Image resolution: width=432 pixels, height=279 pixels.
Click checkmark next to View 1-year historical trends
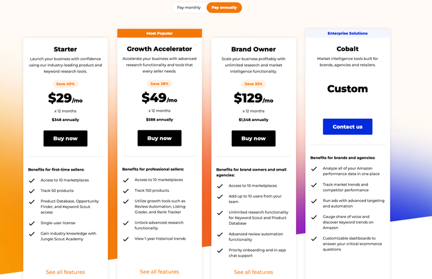[126, 239]
